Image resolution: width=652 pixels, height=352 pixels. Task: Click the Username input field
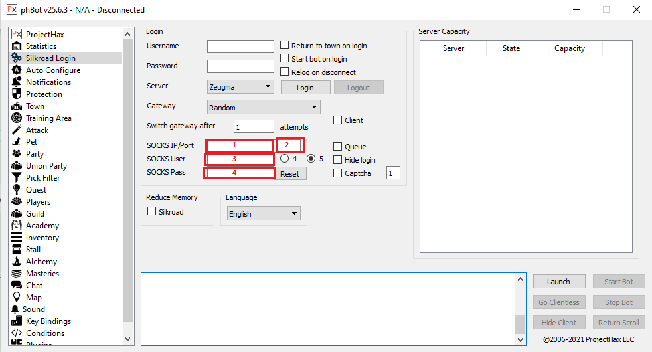[x=240, y=46]
